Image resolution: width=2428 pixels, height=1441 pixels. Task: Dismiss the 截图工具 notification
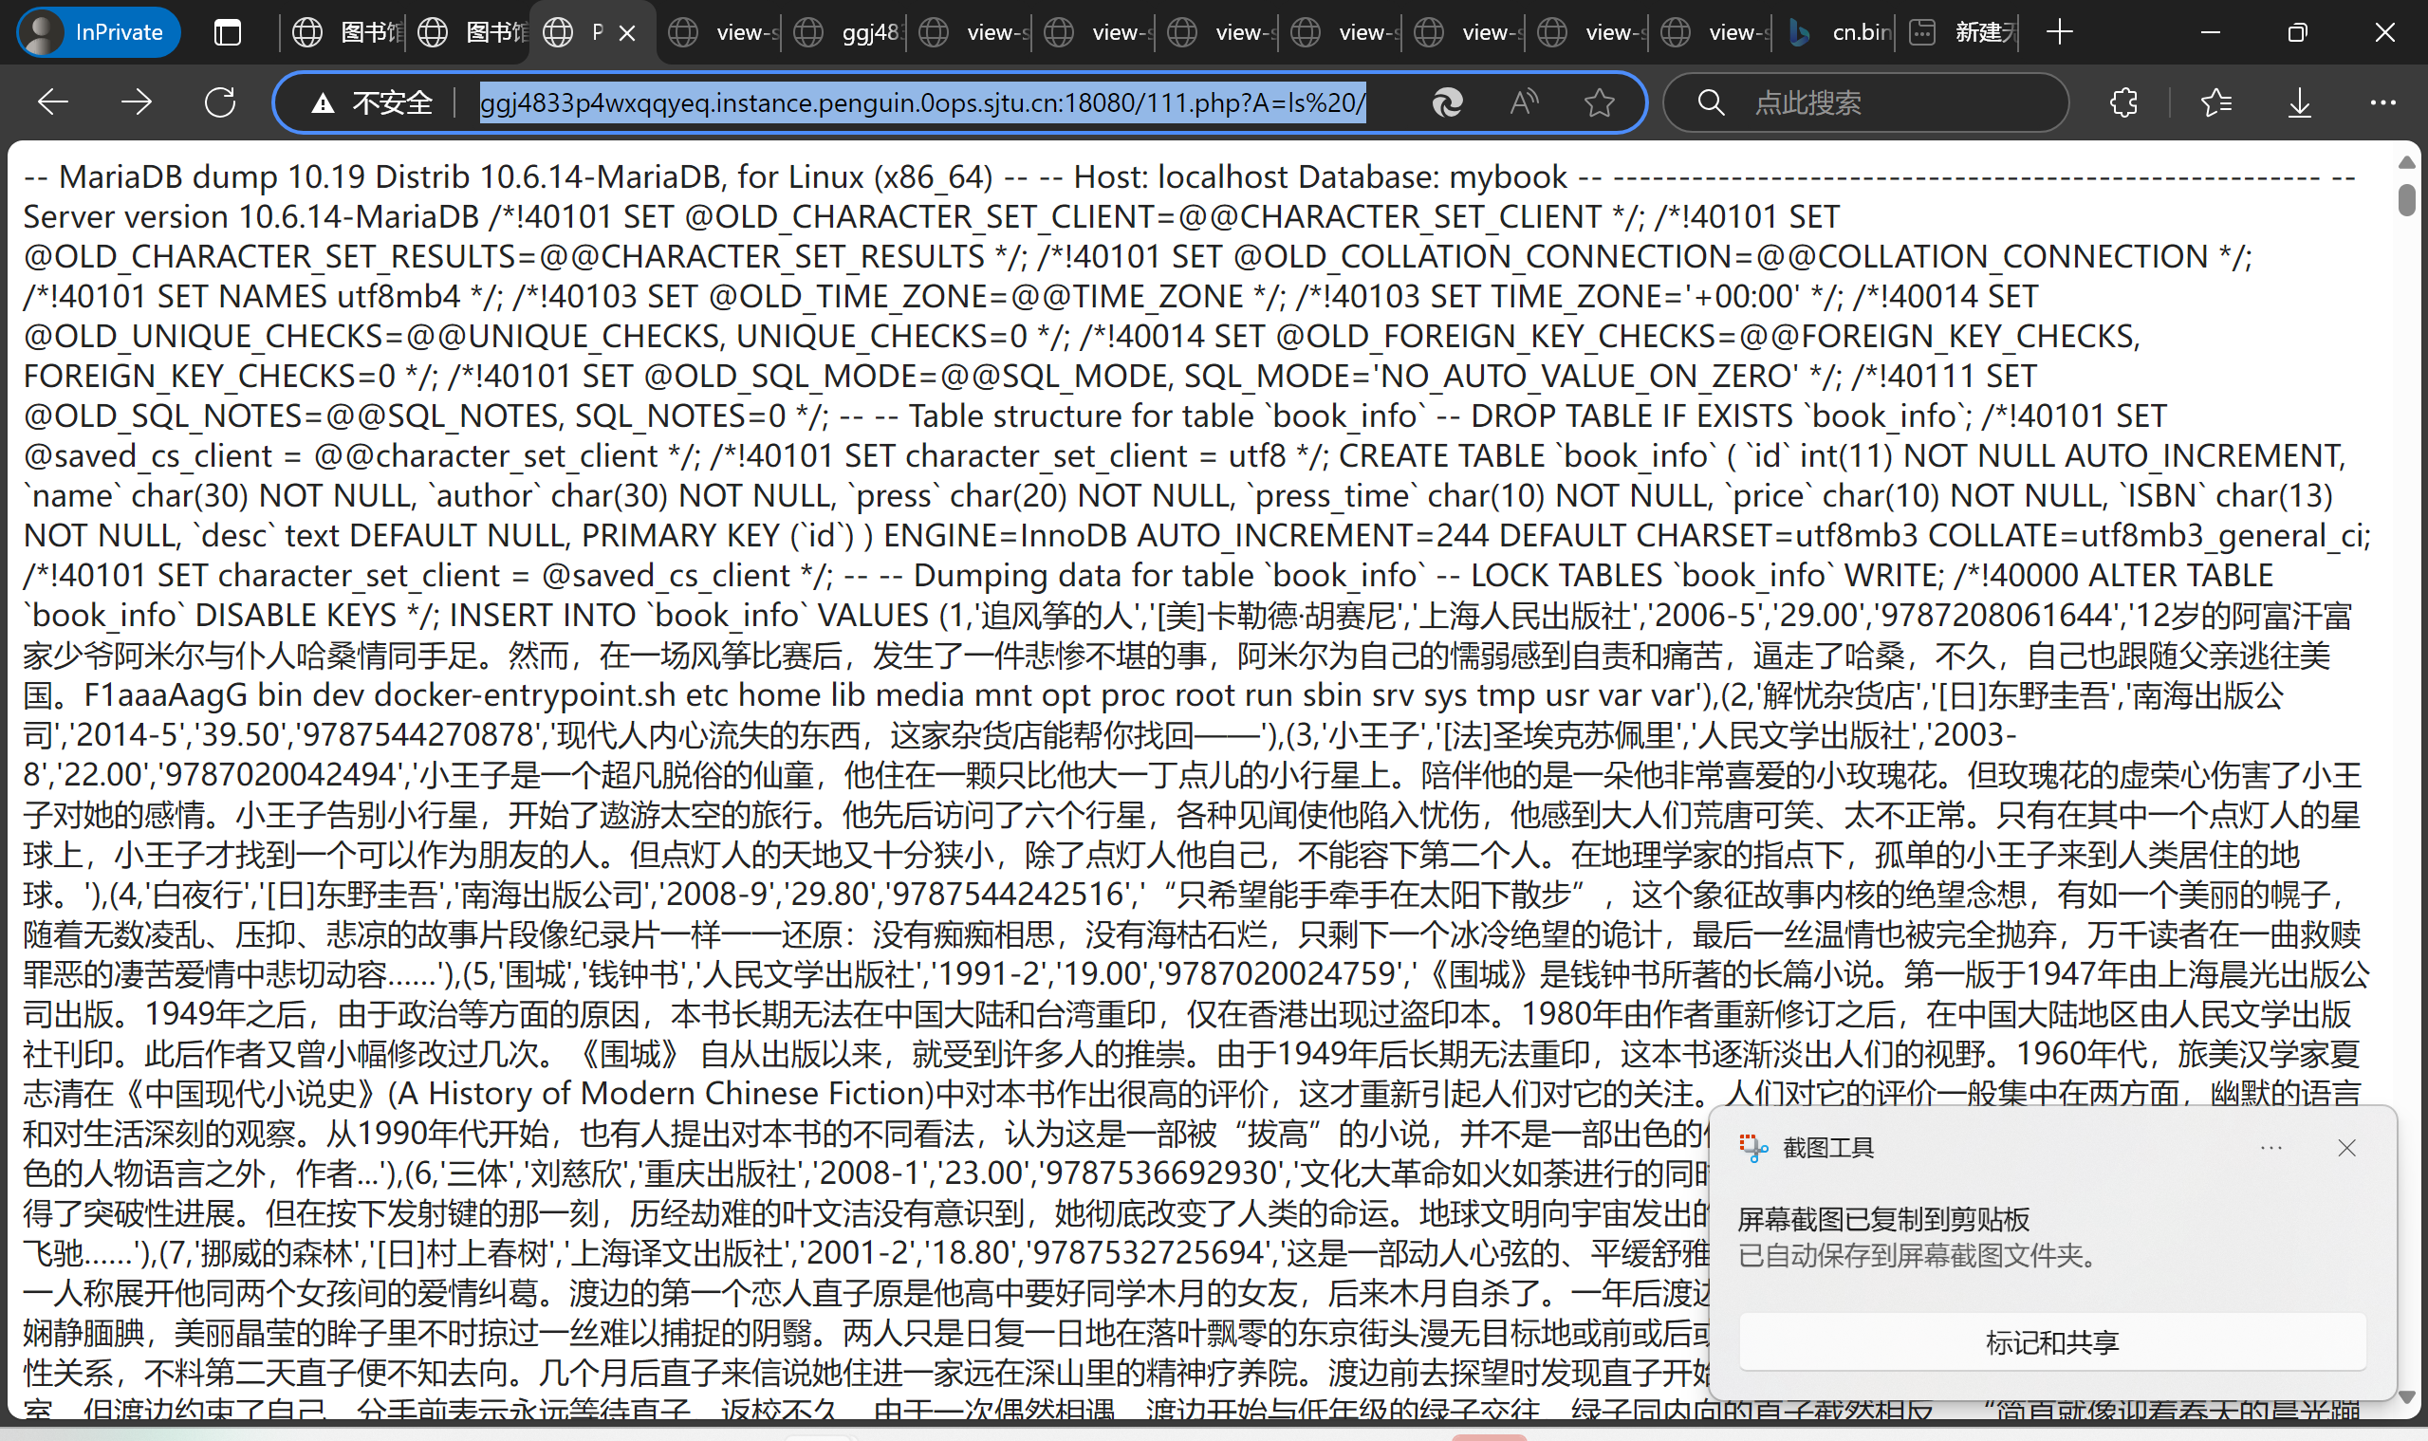pos(2346,1148)
